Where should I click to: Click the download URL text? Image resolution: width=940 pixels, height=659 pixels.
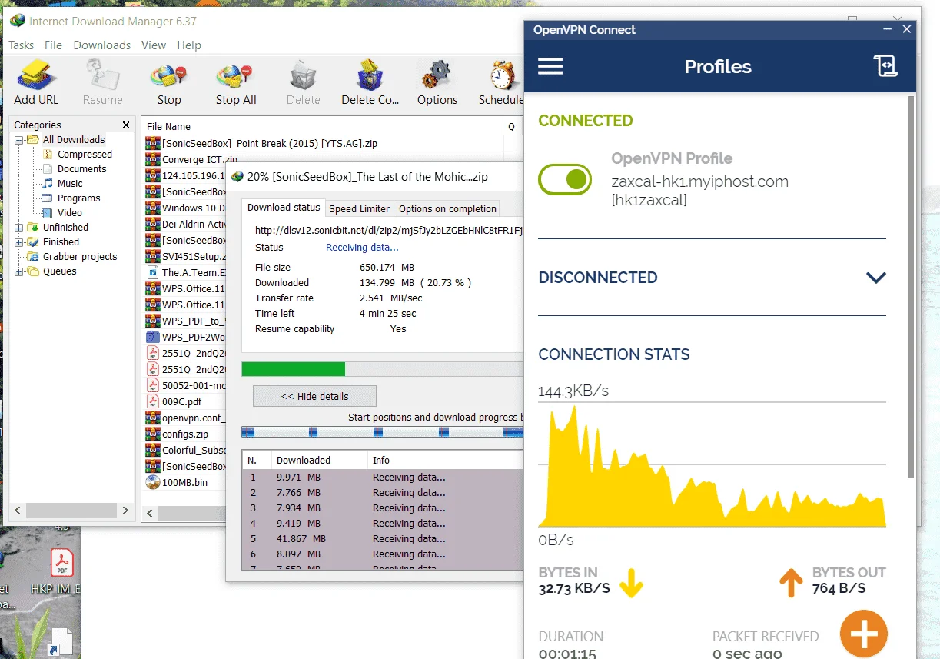pyautogui.click(x=389, y=230)
